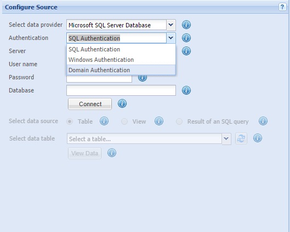Click the Connect button

pyautogui.click(x=90, y=104)
